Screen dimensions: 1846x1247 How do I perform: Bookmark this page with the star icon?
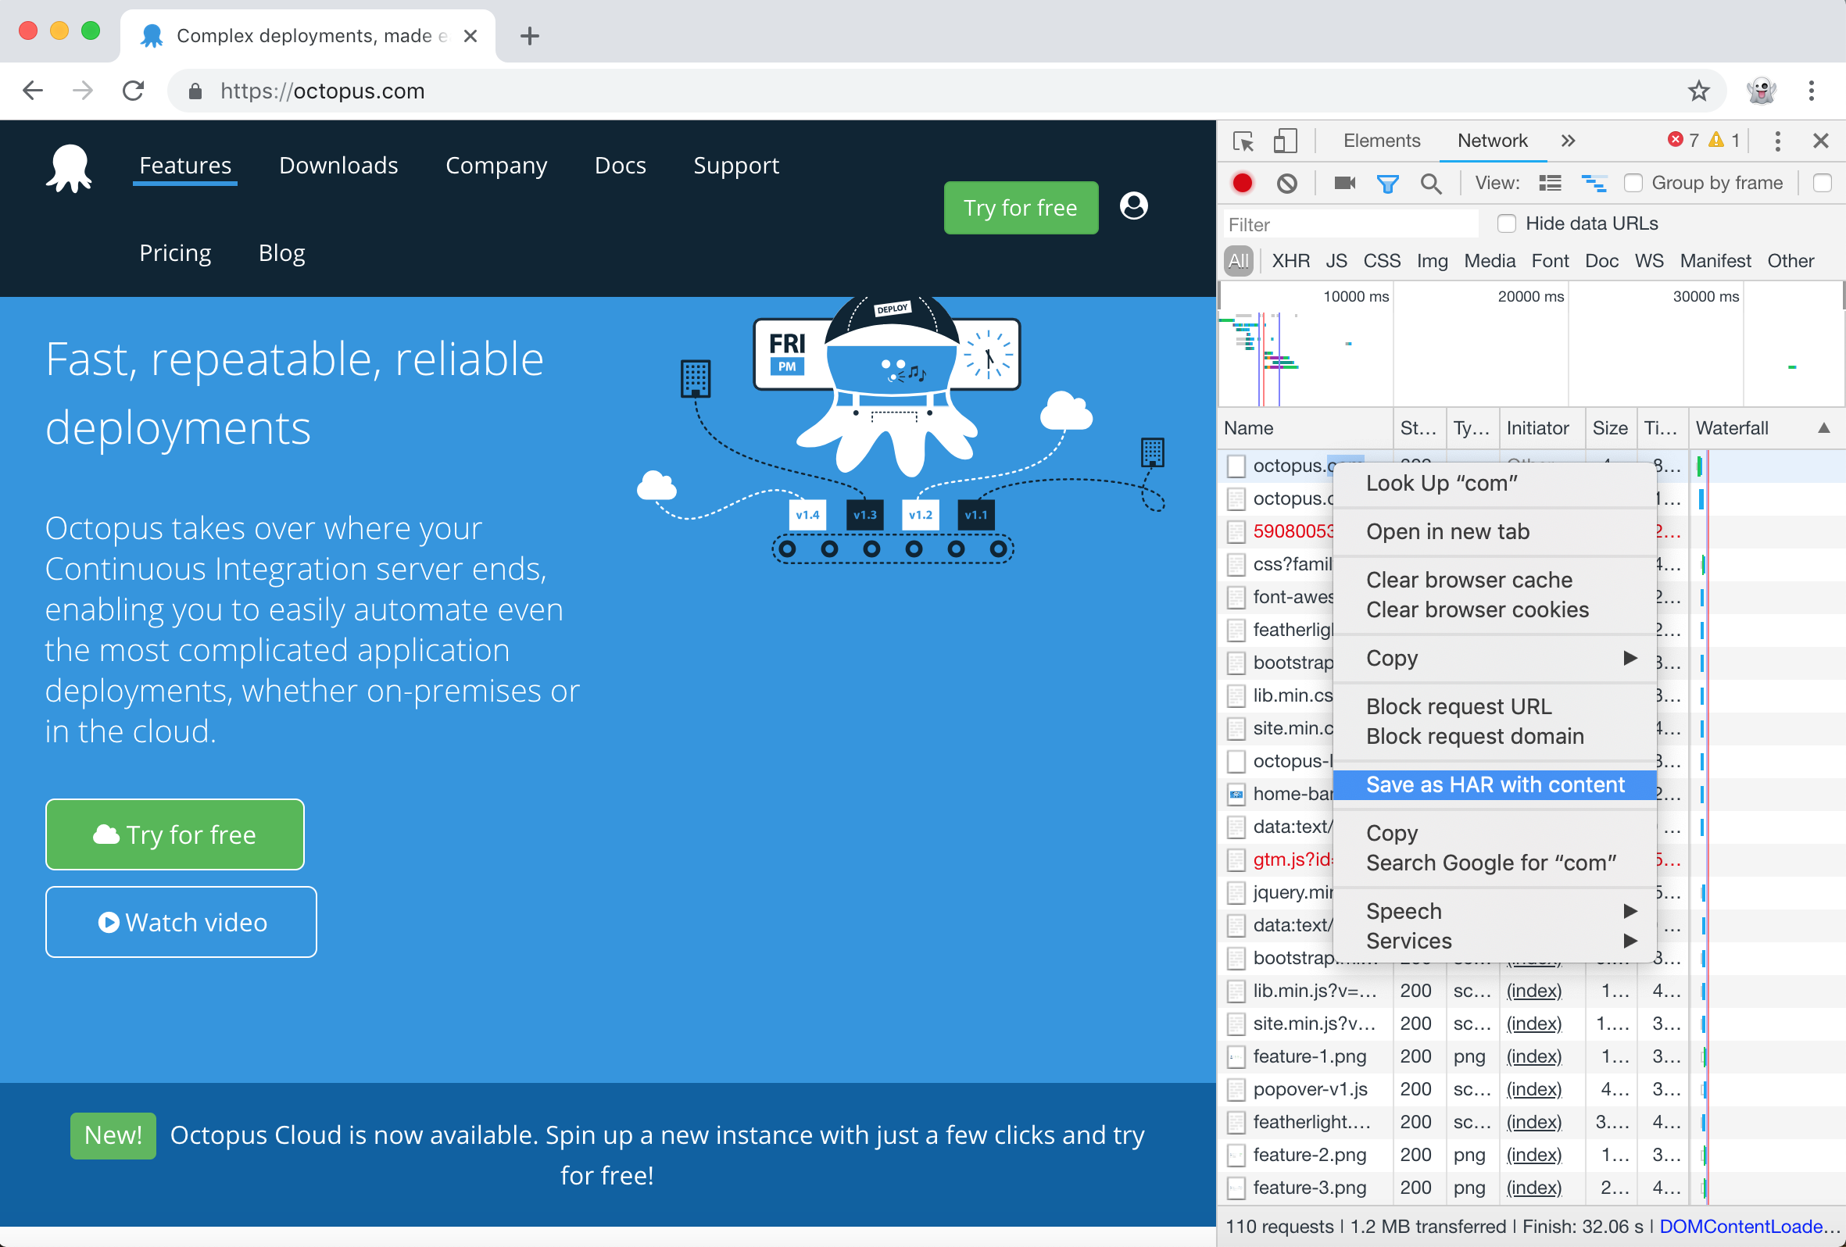[x=1698, y=91]
